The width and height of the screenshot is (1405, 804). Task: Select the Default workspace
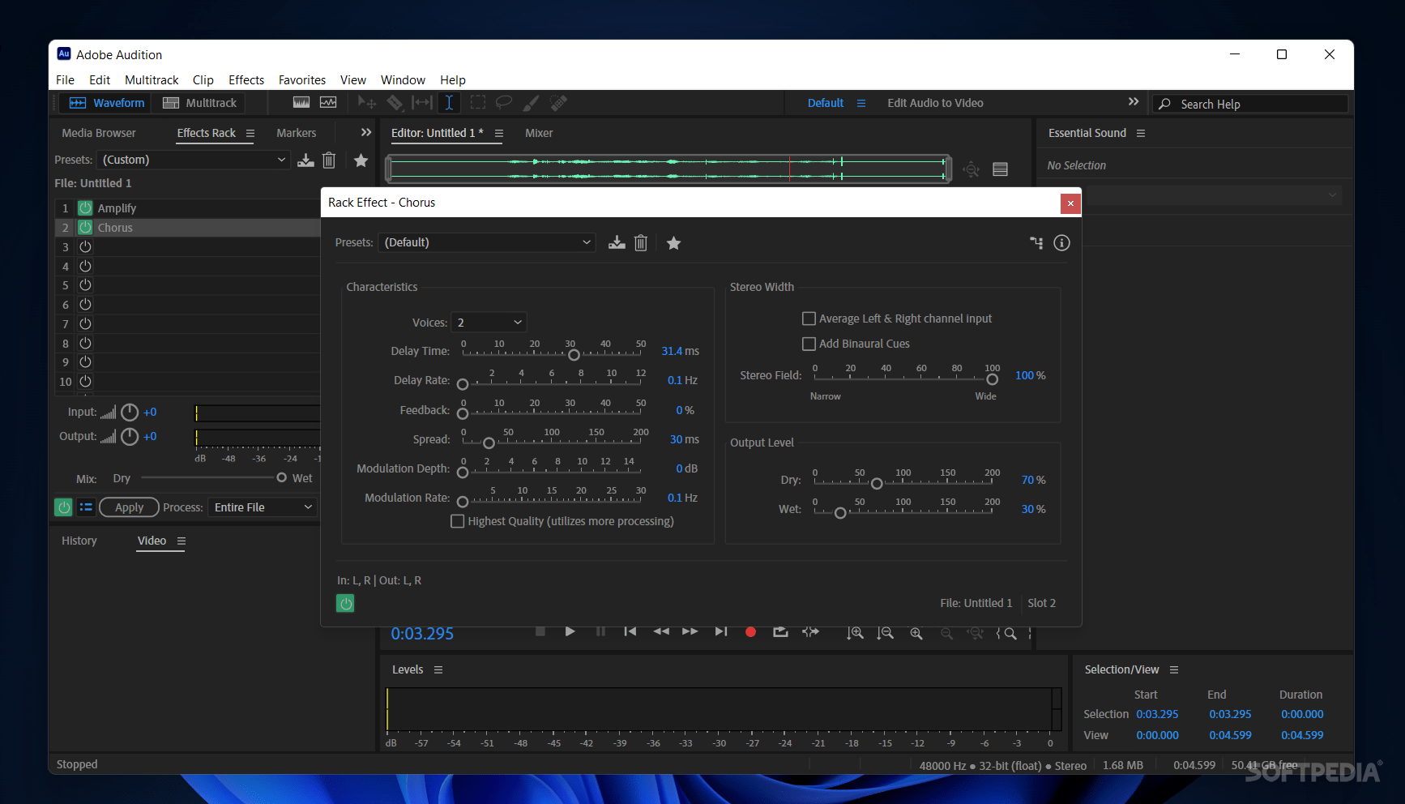(826, 103)
